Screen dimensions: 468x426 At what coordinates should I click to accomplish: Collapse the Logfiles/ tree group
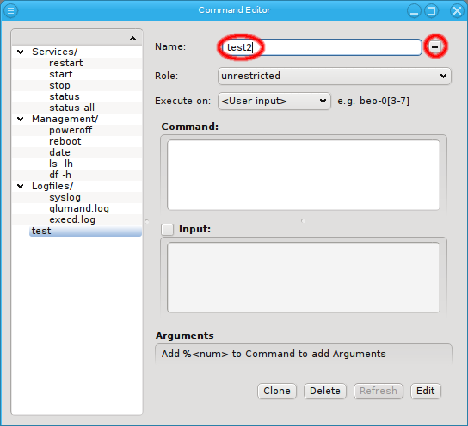coord(21,186)
